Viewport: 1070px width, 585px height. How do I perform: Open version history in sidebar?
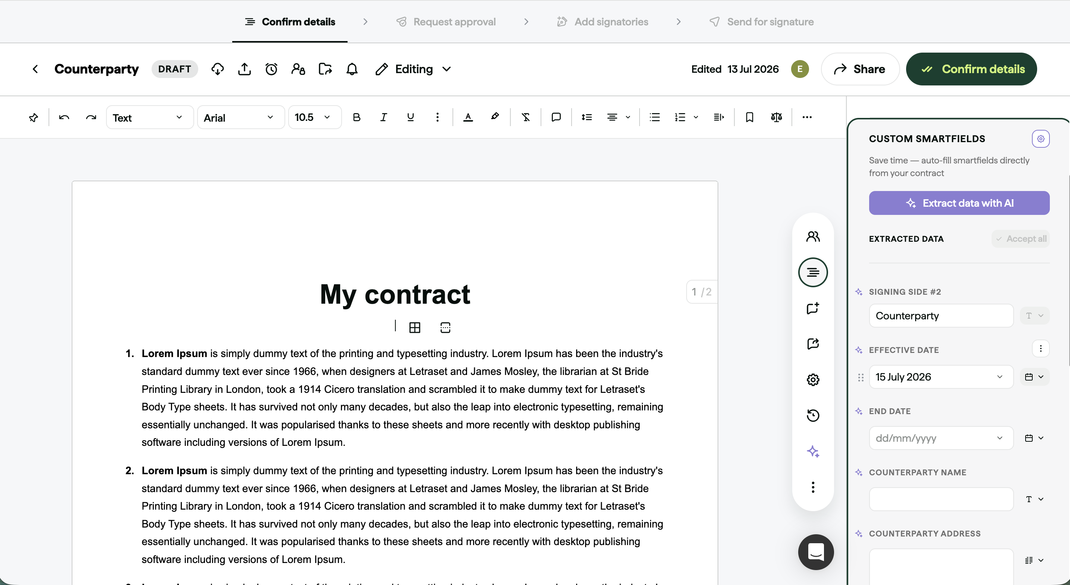click(x=813, y=416)
